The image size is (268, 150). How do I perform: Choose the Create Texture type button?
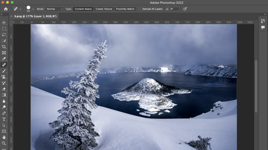pyautogui.click(x=104, y=9)
